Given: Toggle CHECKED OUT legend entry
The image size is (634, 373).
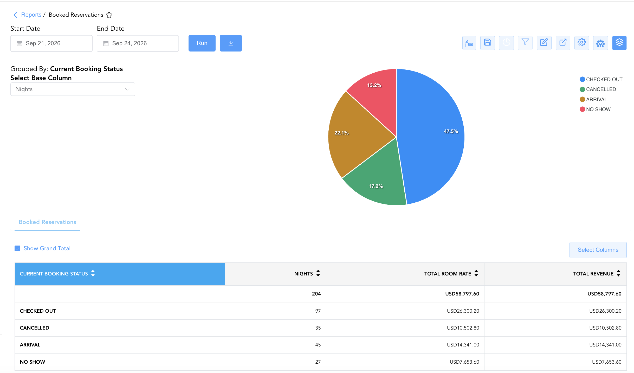Looking at the screenshot, I should [601, 79].
